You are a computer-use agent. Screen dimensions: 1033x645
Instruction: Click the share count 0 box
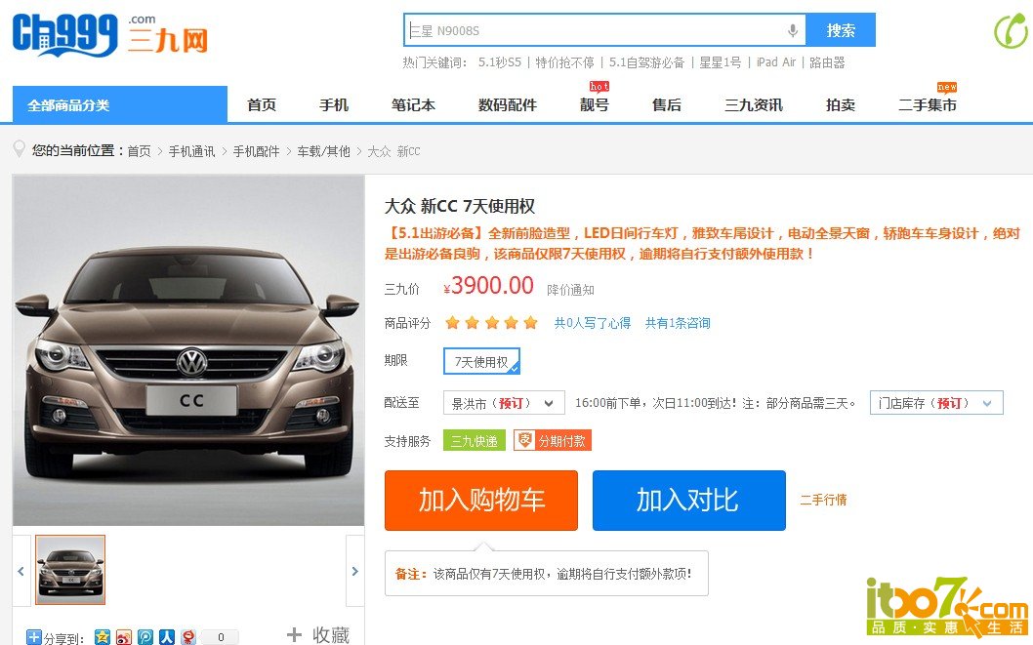[220, 637]
